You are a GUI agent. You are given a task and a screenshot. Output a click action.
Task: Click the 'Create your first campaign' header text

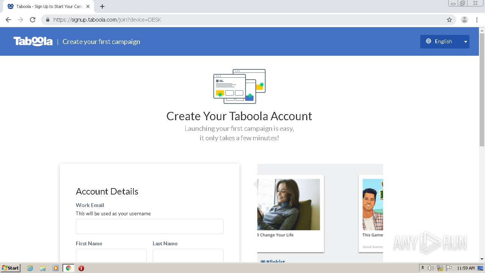(101, 42)
